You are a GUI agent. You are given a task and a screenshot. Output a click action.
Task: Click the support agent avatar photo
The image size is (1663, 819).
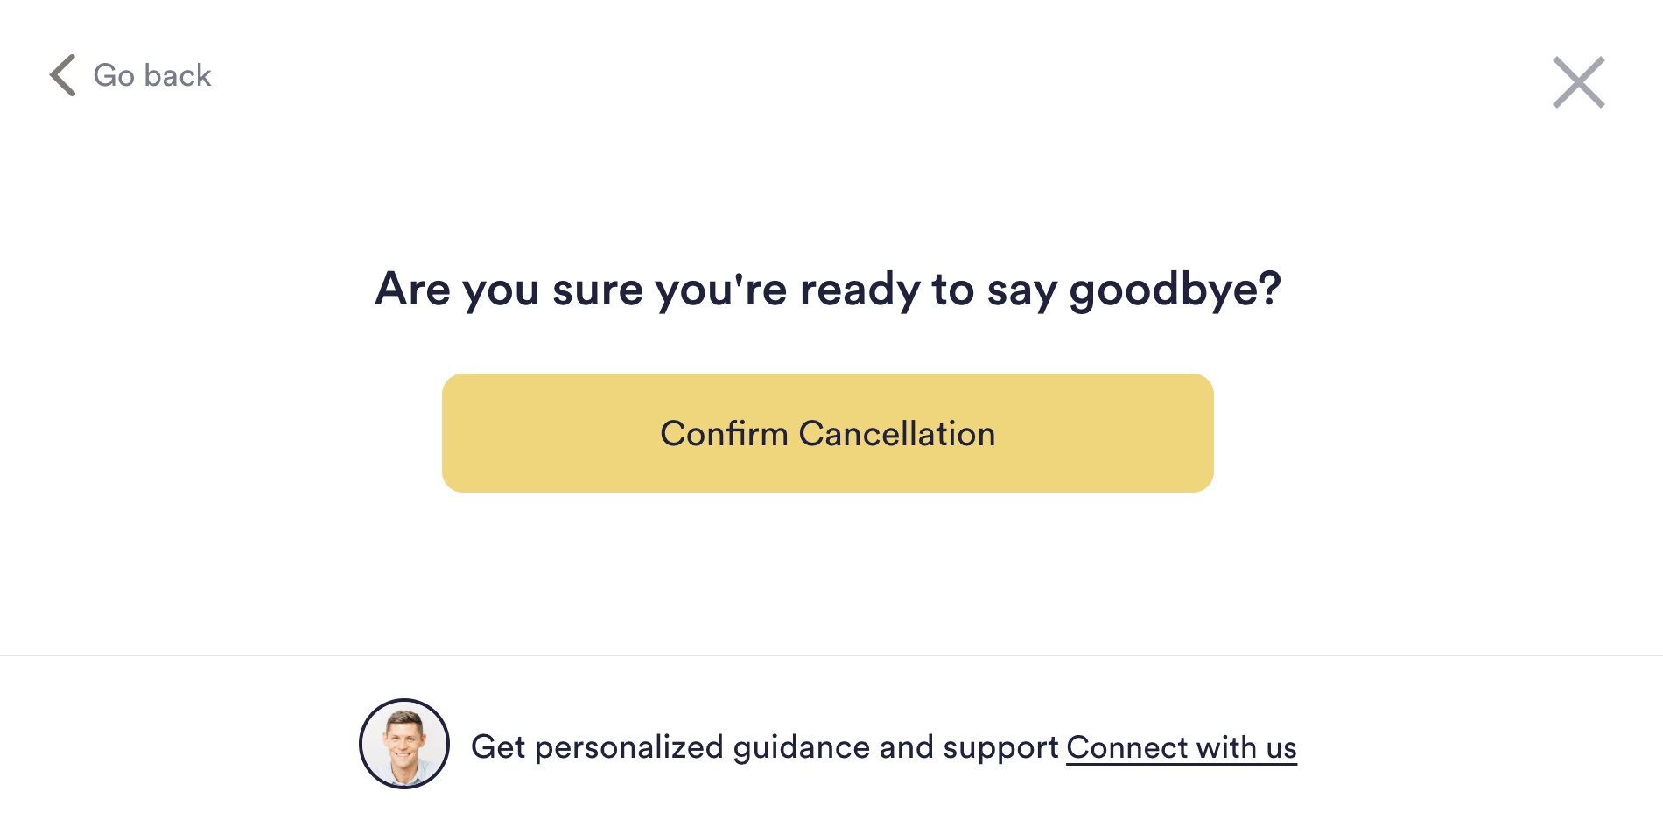404,744
